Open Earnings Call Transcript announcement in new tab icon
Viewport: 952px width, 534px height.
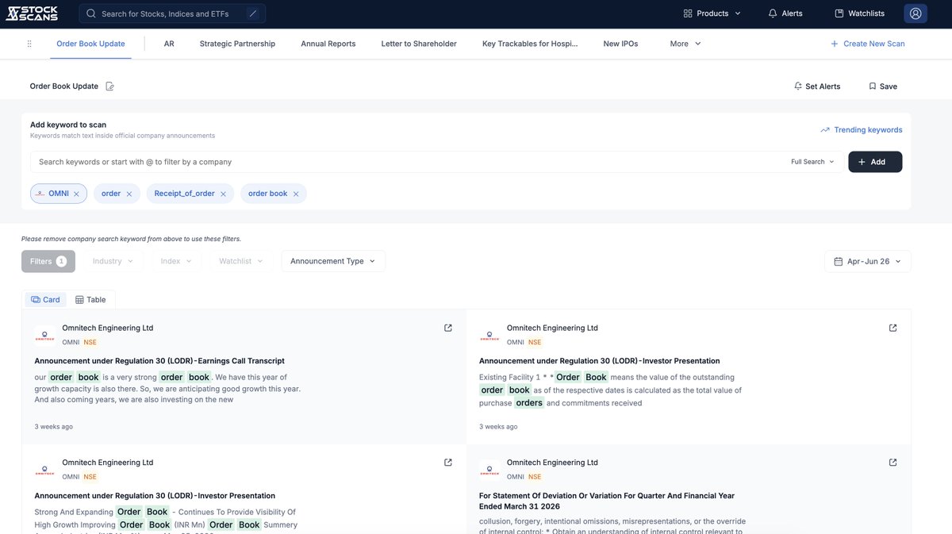[x=448, y=328]
